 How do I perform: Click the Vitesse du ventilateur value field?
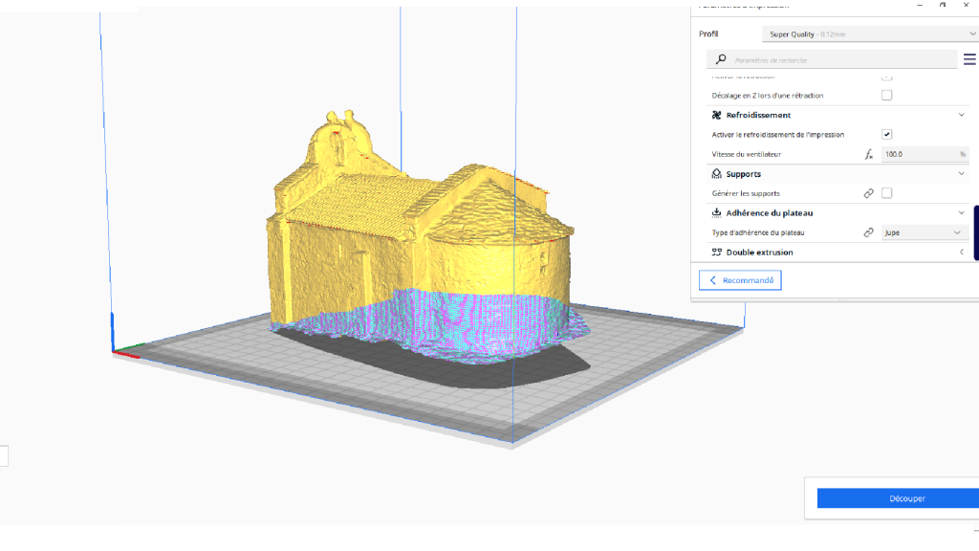point(918,154)
